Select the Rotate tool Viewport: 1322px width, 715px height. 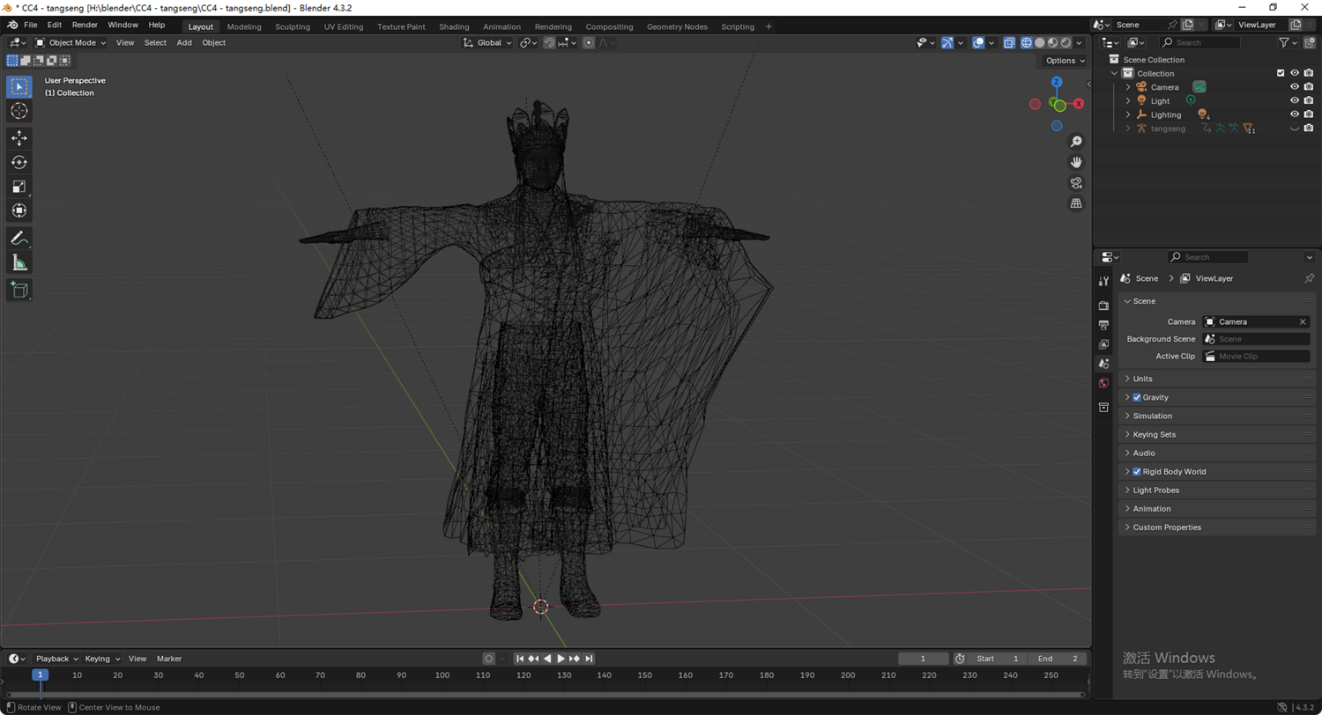pyautogui.click(x=19, y=162)
